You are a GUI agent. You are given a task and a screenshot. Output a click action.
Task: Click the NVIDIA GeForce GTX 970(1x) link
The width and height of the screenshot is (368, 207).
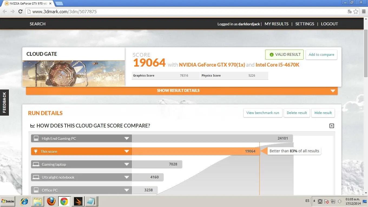tap(212, 65)
